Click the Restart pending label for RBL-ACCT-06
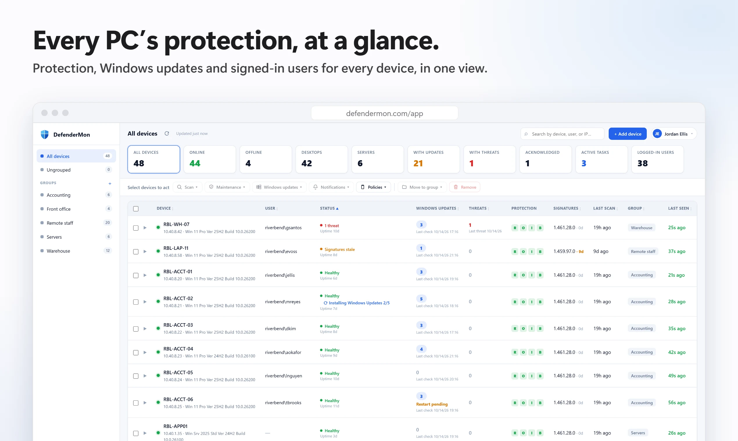This screenshot has height=441, width=738. [x=432, y=404]
